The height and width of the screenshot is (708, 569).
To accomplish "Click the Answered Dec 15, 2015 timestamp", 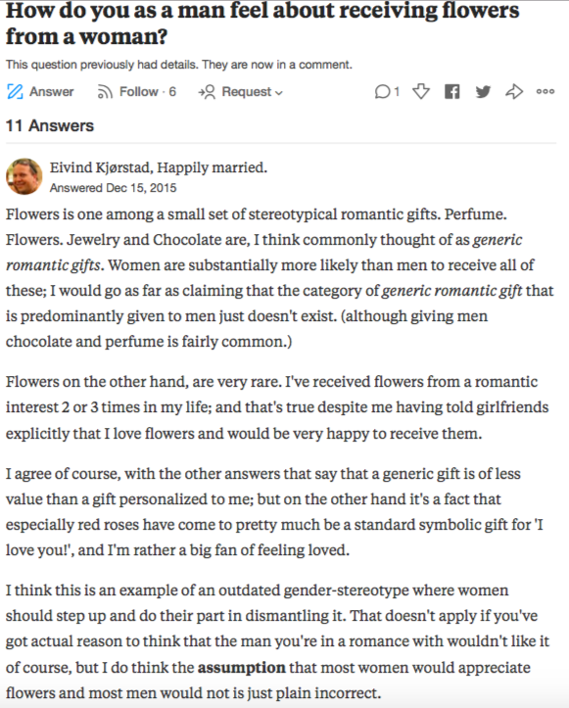I will 113,188.
